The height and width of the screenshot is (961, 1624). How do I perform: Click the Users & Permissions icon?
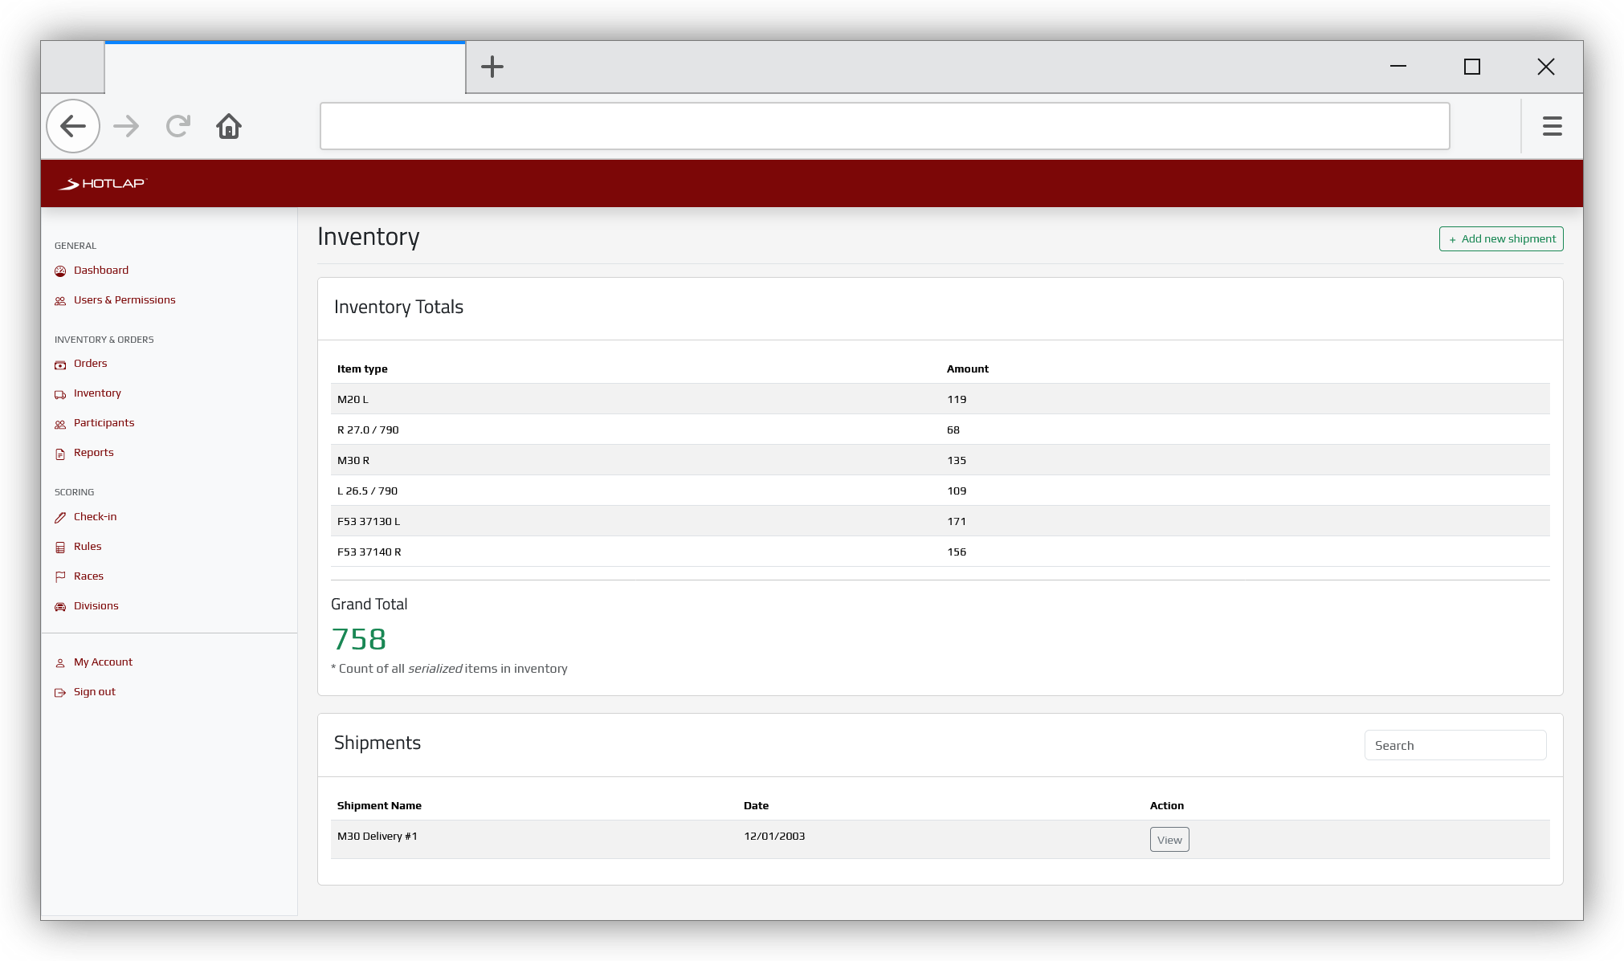60,300
